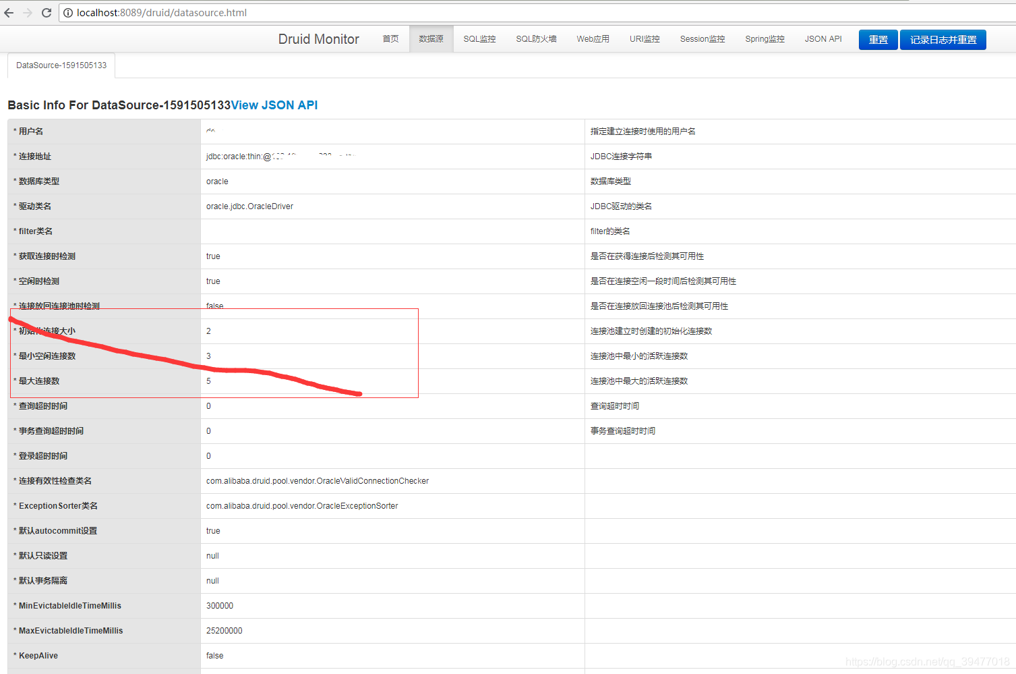
Task: Click the filter的类名 description
Action: click(610, 231)
